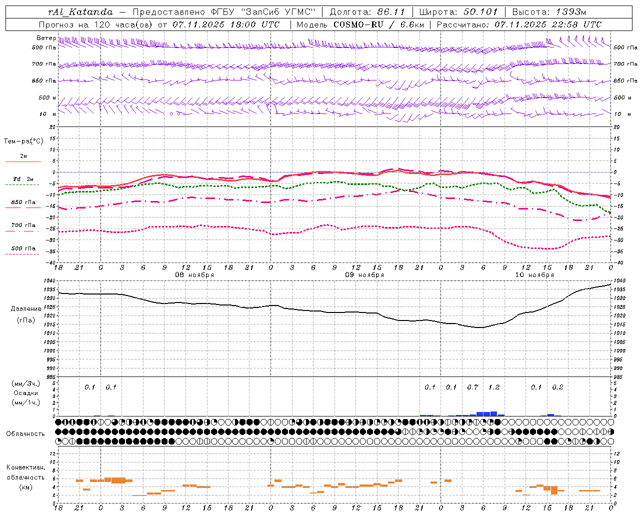Select the elevation label Высота: 1393м

(549, 12)
